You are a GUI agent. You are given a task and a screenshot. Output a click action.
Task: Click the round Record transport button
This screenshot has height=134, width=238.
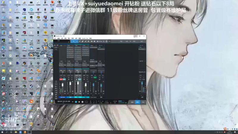coord(82,102)
